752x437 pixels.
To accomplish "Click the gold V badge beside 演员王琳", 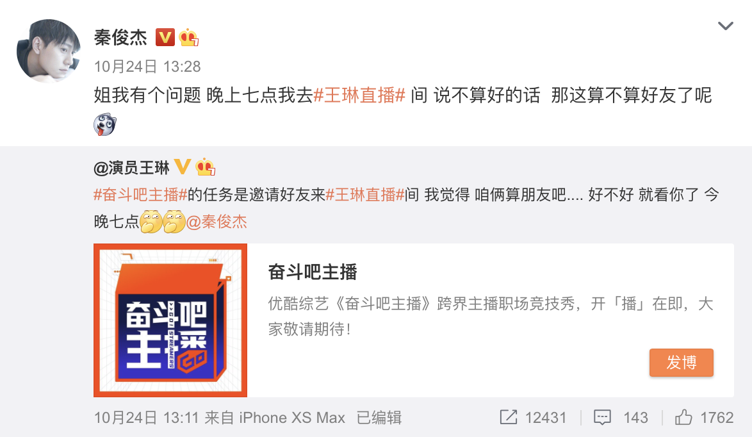I will [x=183, y=167].
